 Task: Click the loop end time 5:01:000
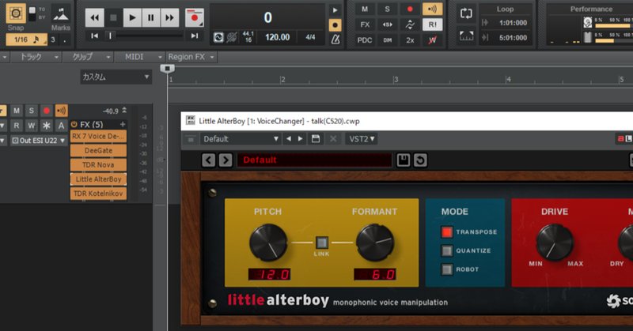[x=513, y=38]
